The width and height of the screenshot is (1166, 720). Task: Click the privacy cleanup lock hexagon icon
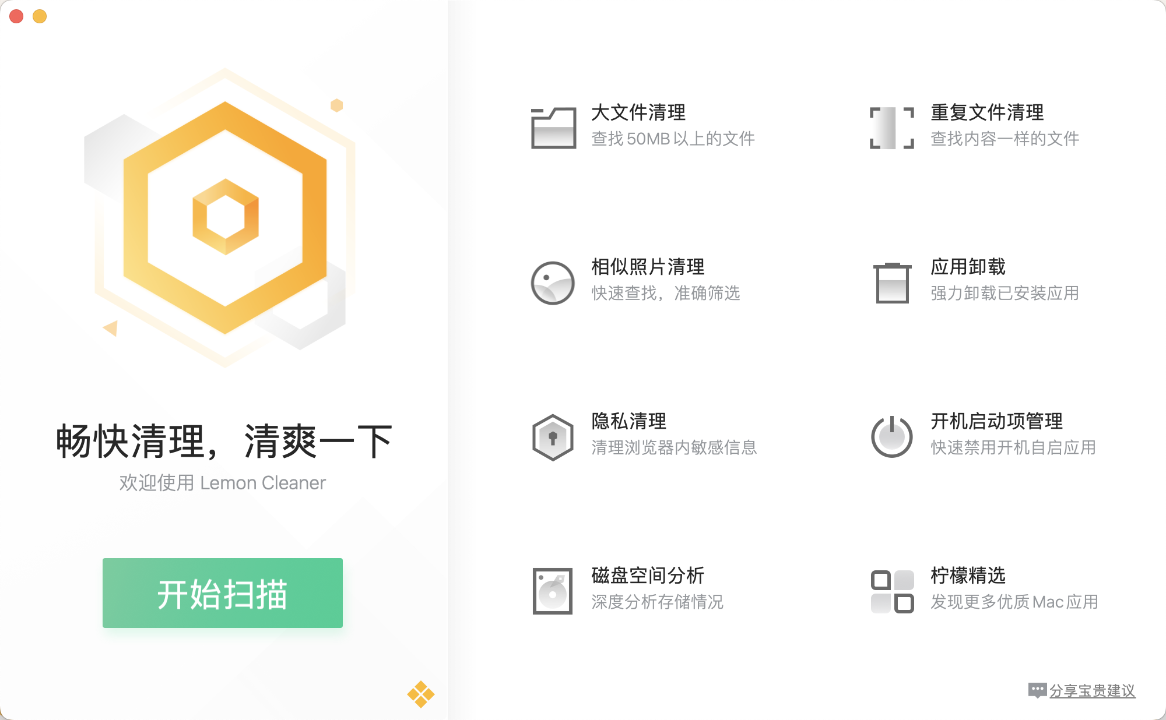tap(553, 437)
